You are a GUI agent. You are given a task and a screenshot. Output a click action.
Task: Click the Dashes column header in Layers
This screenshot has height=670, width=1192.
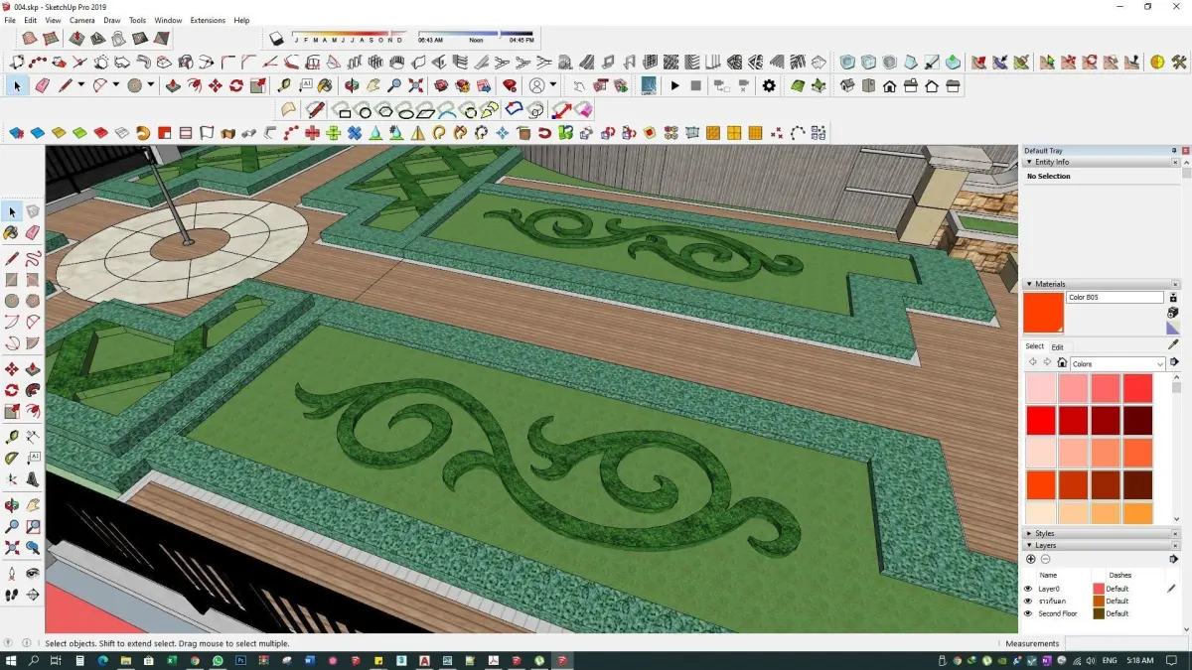1119,576
